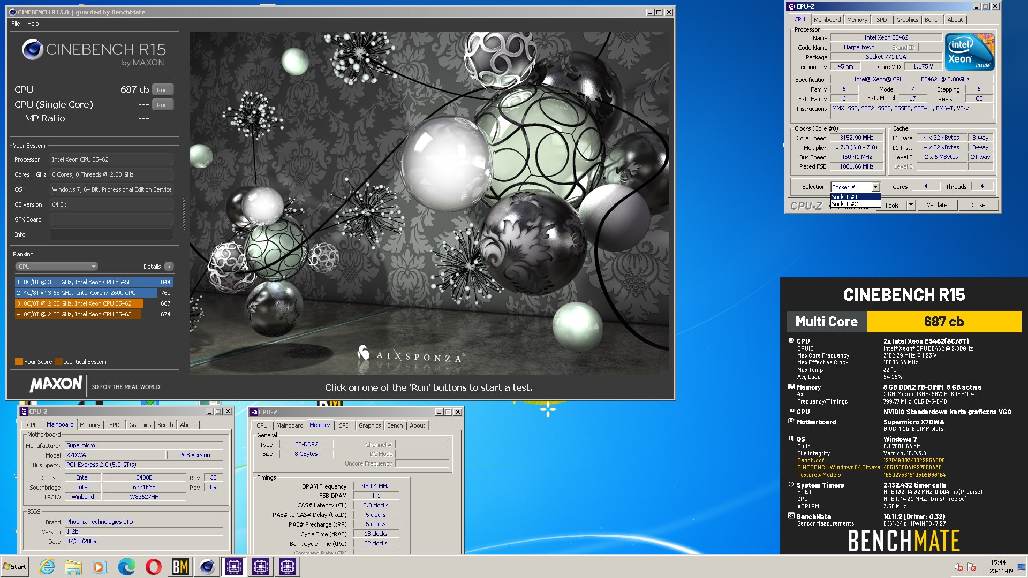Open the Action Center flag tray icon
The height and width of the screenshot is (578, 1028).
tap(972, 567)
